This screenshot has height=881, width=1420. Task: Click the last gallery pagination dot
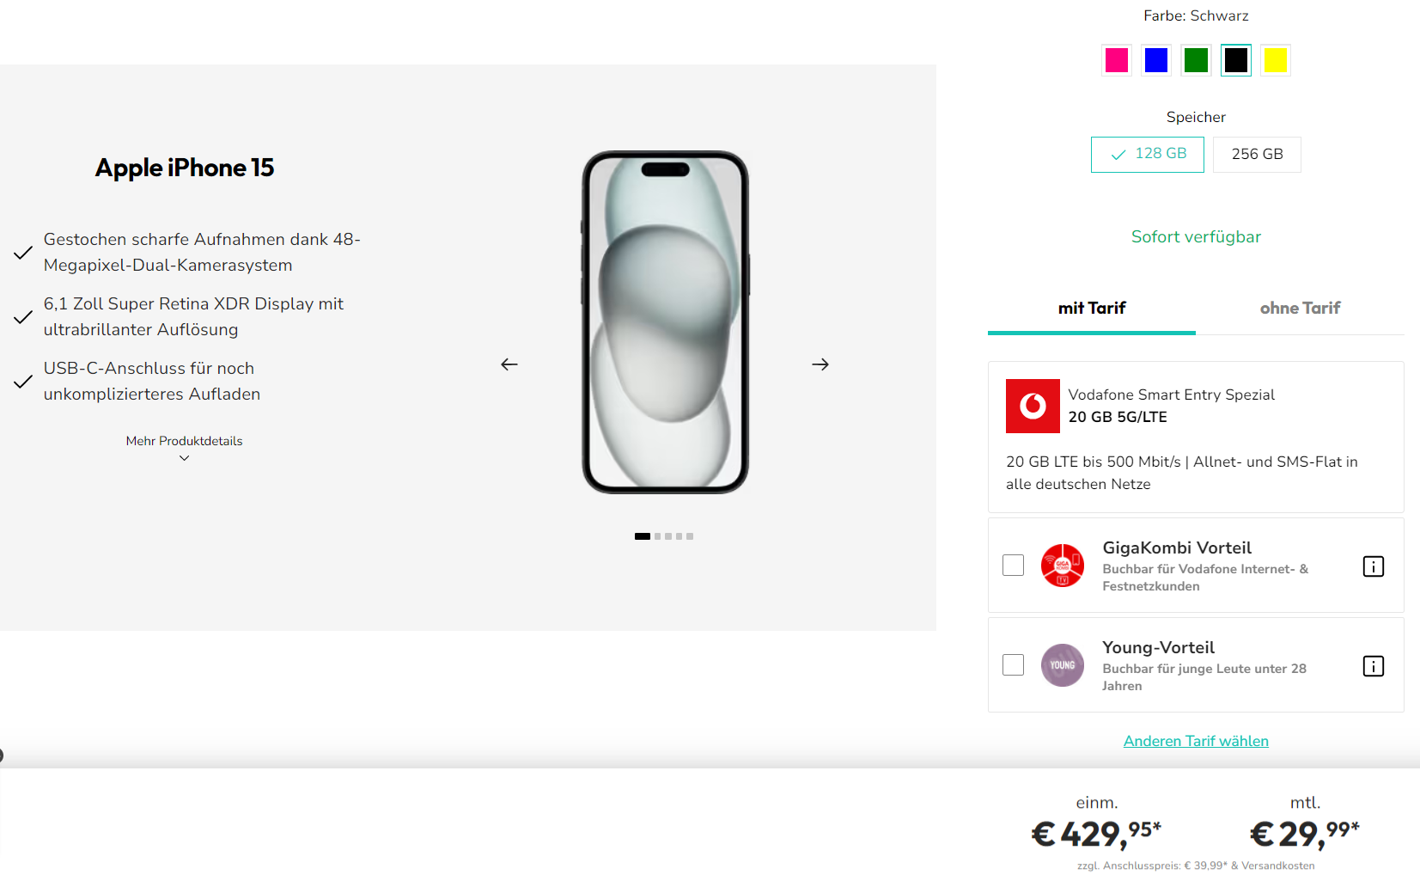point(689,535)
